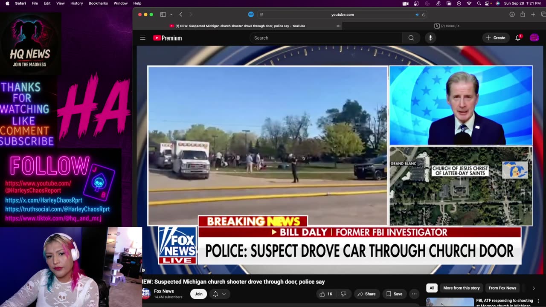Screen dimensions: 546x307
Task: Open more actions ellipsis menu
Action: click(x=414, y=294)
